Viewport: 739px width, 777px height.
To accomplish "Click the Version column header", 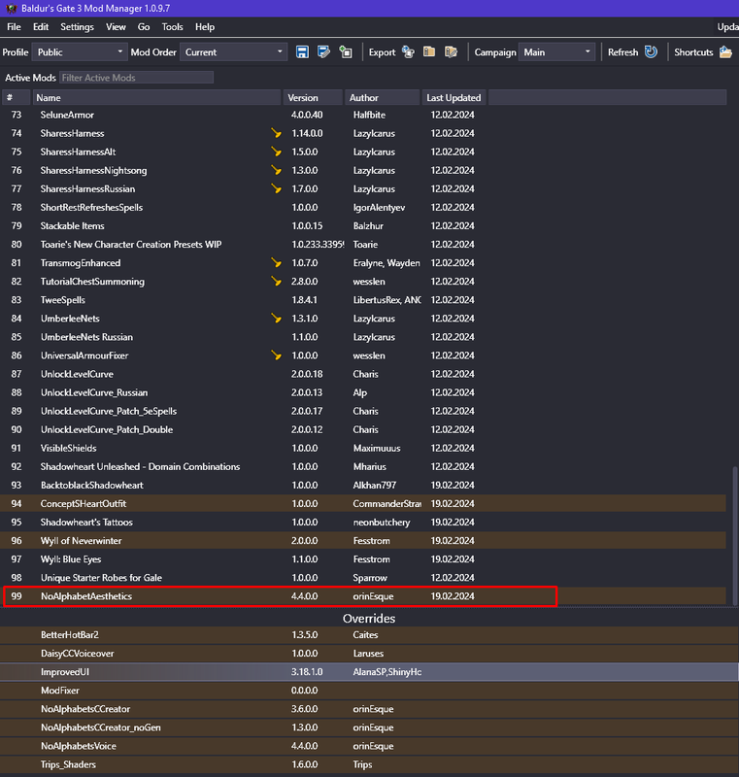I will tap(313, 98).
